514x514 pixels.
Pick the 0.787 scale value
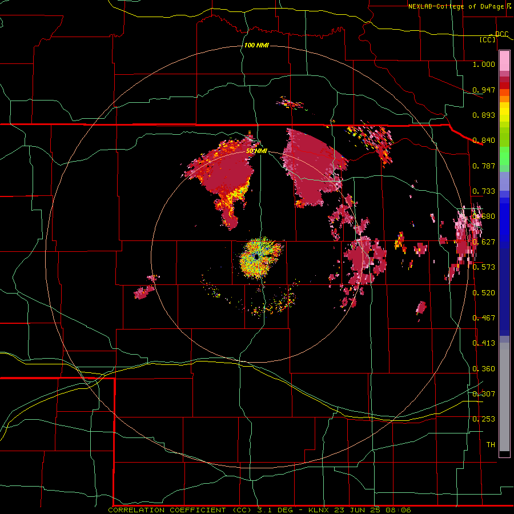point(484,166)
